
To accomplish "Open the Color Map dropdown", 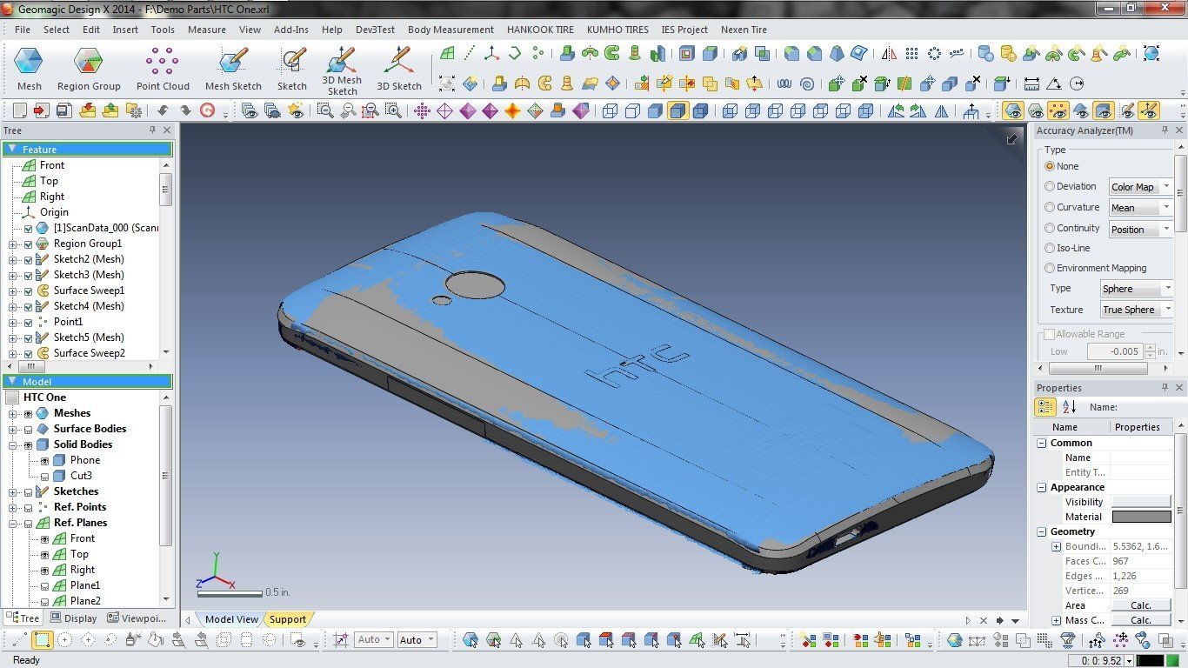I will point(1140,187).
